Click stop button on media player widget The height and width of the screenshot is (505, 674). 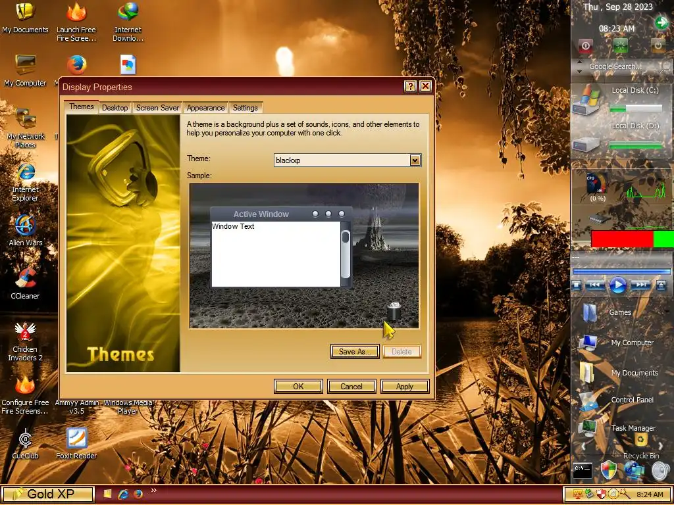click(x=577, y=285)
